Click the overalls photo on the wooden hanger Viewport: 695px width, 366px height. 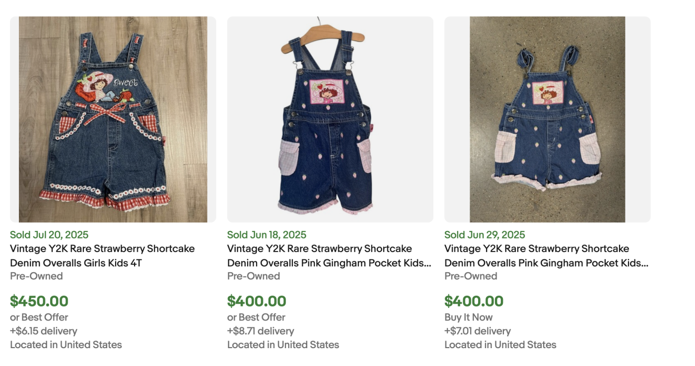coord(330,120)
